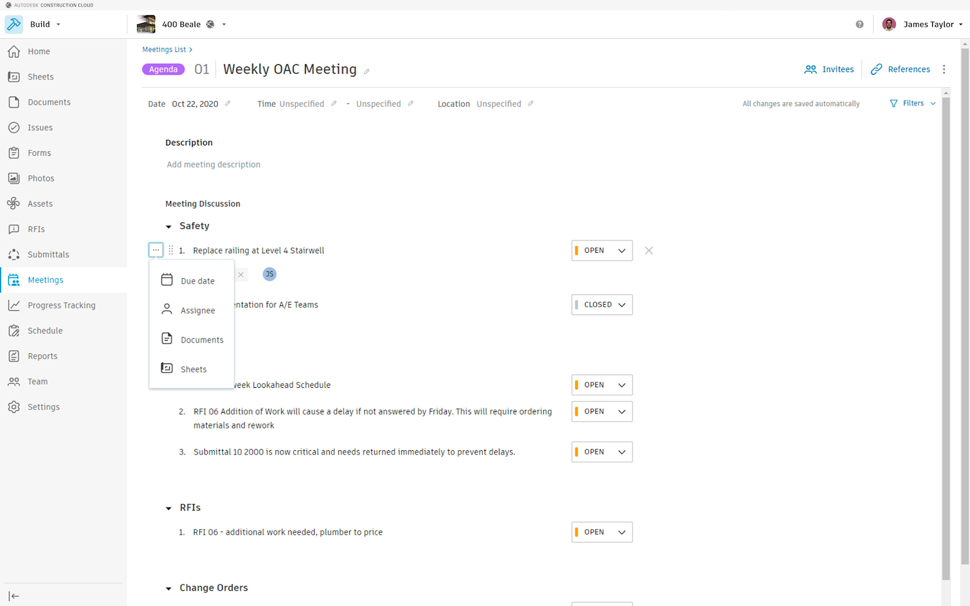The width and height of the screenshot is (970, 606).
Task: Open the Sheets sidebar icon
Action: tap(14, 77)
